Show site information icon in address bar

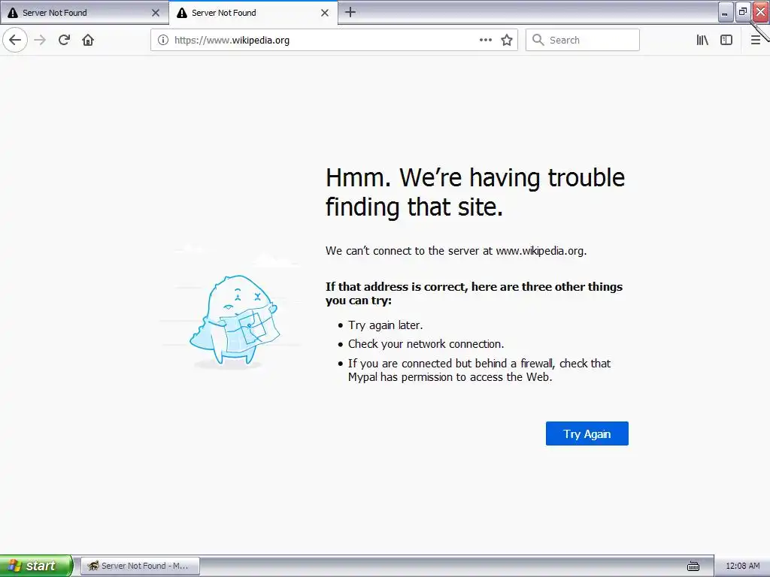(x=163, y=40)
